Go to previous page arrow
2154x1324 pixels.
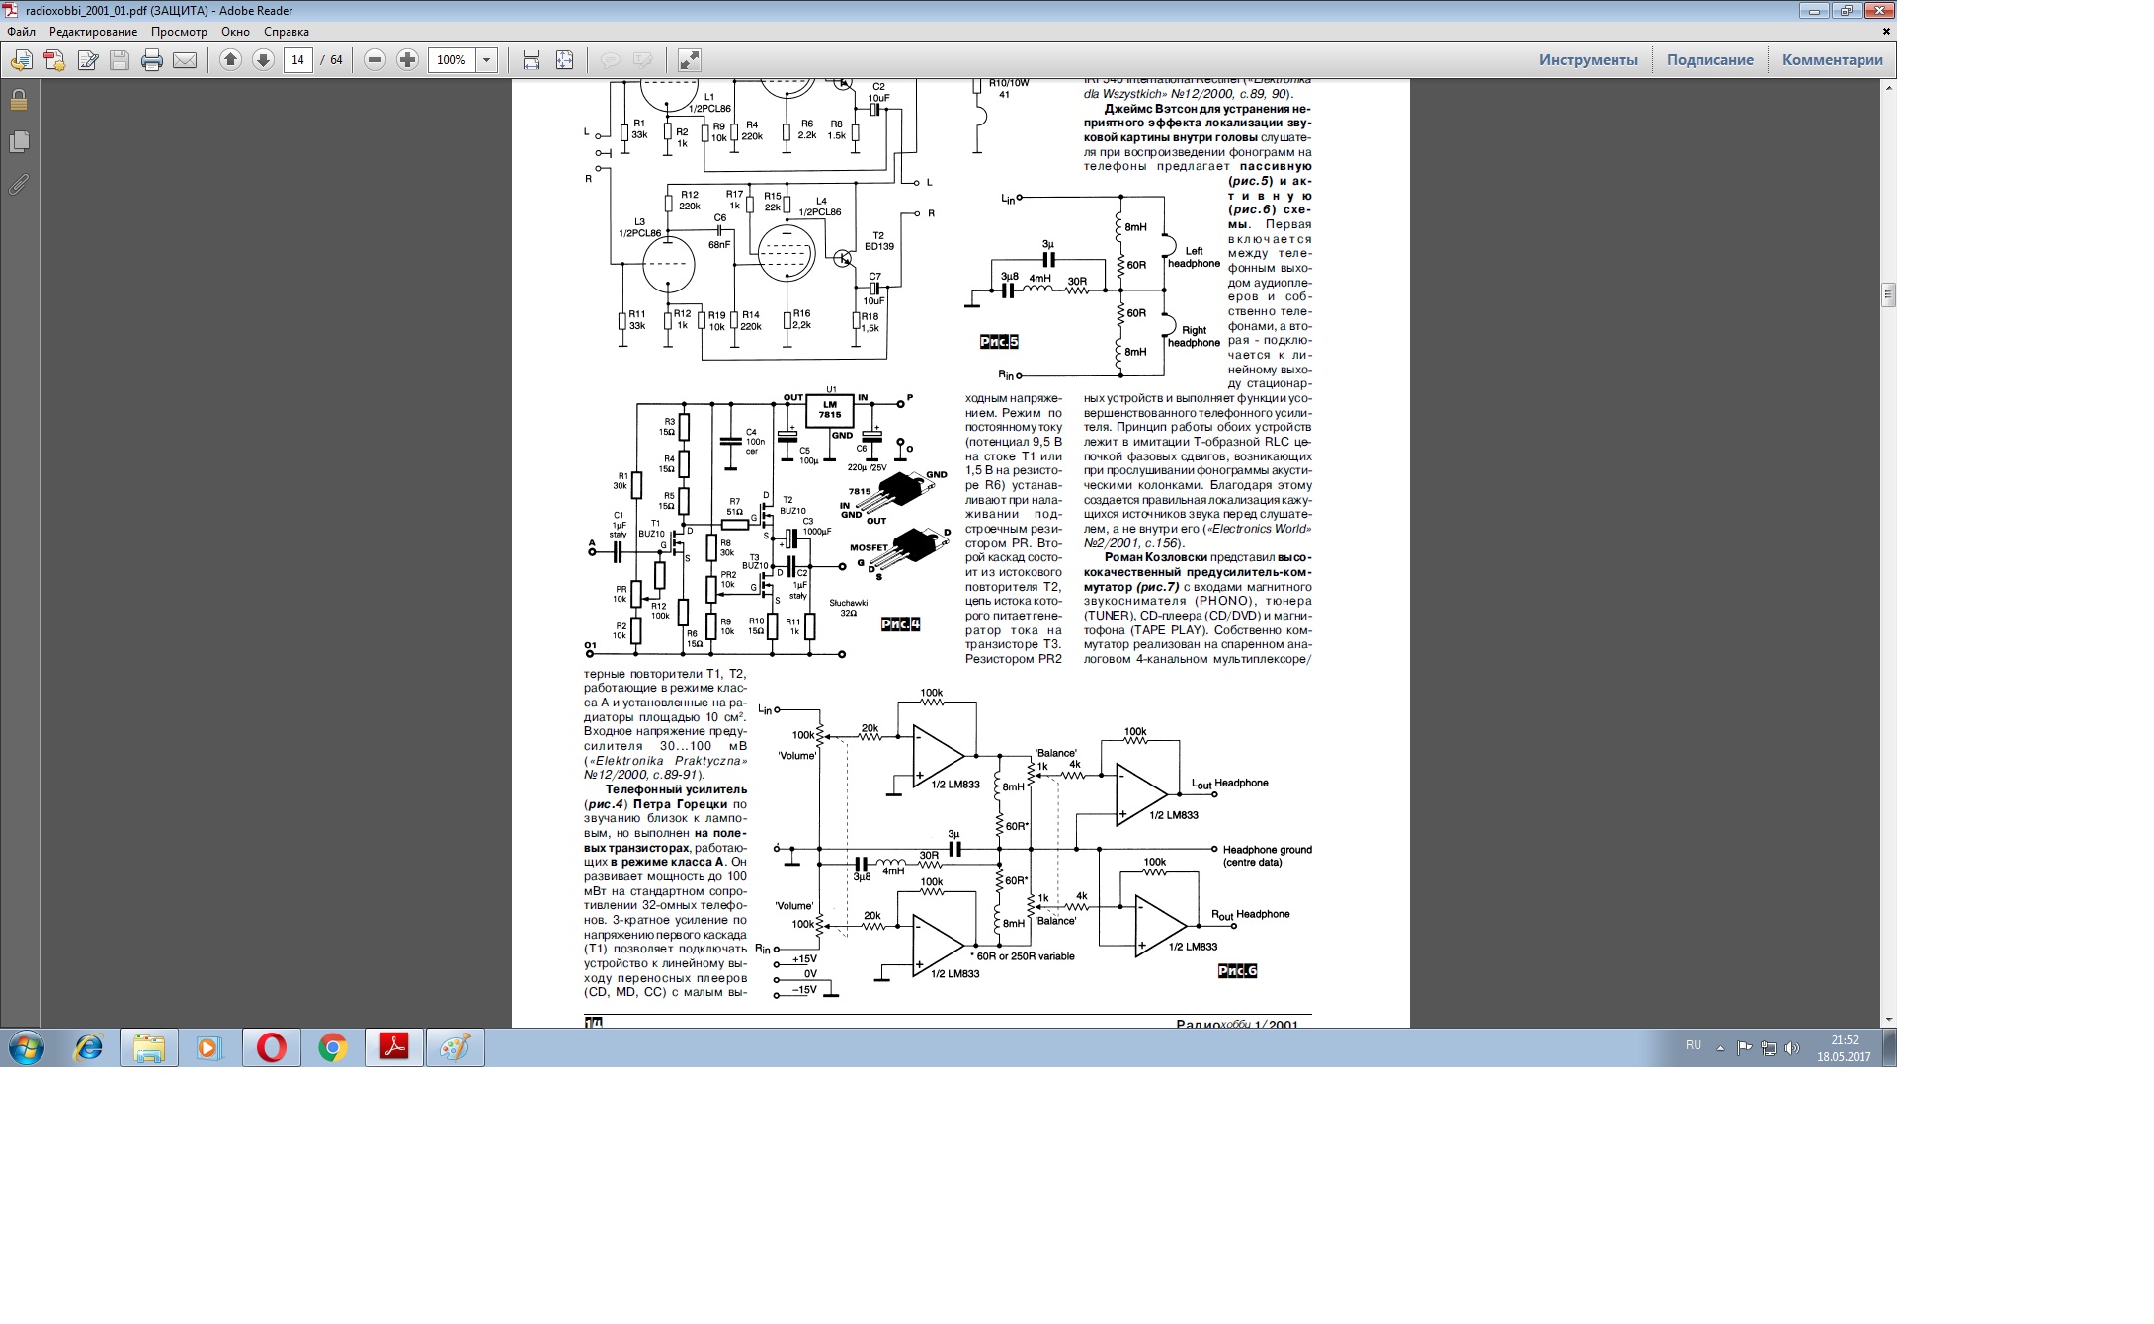coord(230,60)
